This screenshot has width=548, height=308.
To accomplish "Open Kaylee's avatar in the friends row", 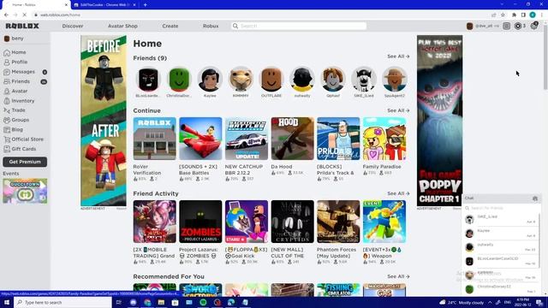I will coord(210,80).
